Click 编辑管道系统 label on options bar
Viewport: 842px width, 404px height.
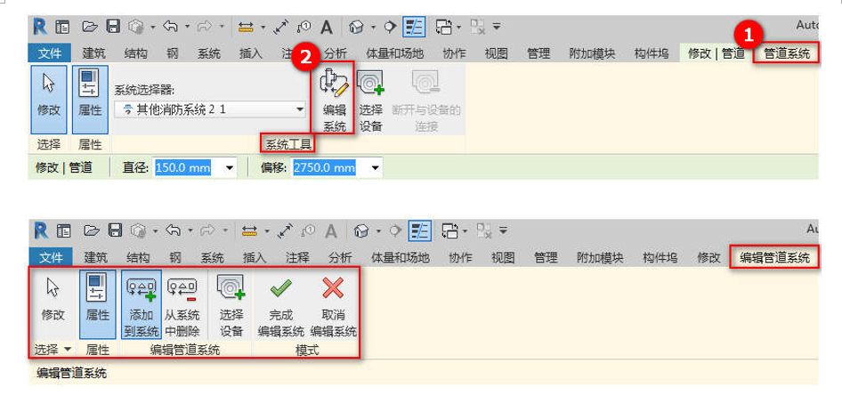pyautogui.click(x=71, y=374)
